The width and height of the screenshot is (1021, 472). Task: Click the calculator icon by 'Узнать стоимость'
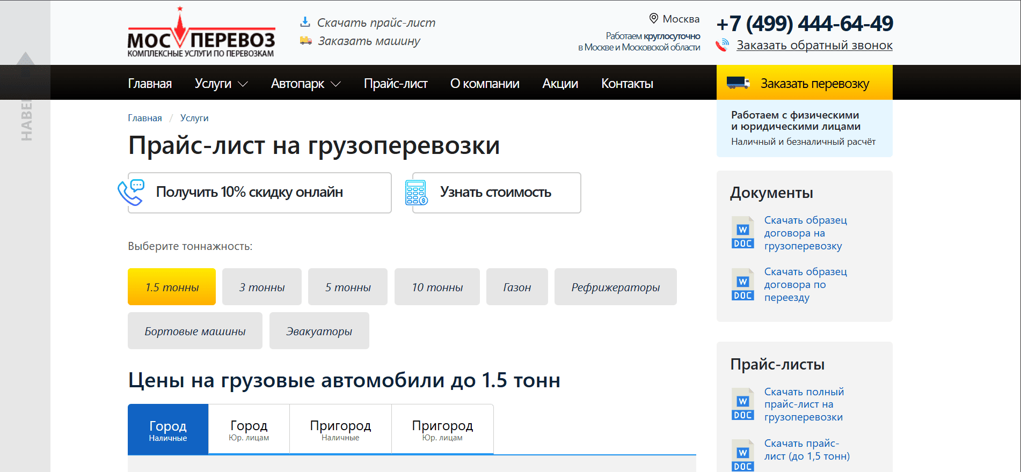[417, 193]
